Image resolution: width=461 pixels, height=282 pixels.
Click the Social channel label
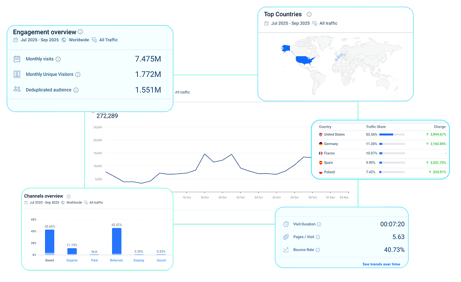tap(161, 260)
